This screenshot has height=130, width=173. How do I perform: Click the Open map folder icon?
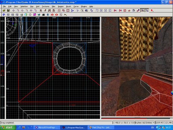[x=4, y=10]
